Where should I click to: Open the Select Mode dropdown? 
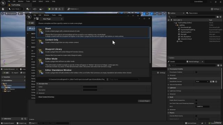[x=15, y=9]
